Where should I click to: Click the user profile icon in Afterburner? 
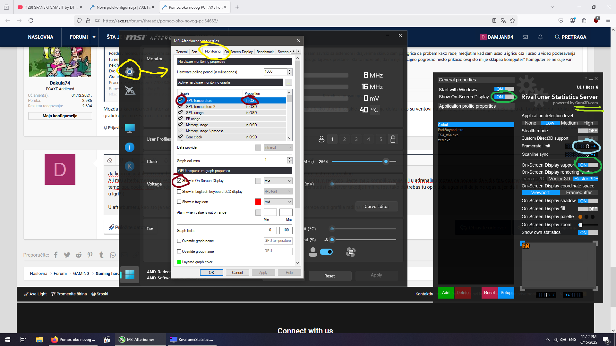click(x=321, y=139)
